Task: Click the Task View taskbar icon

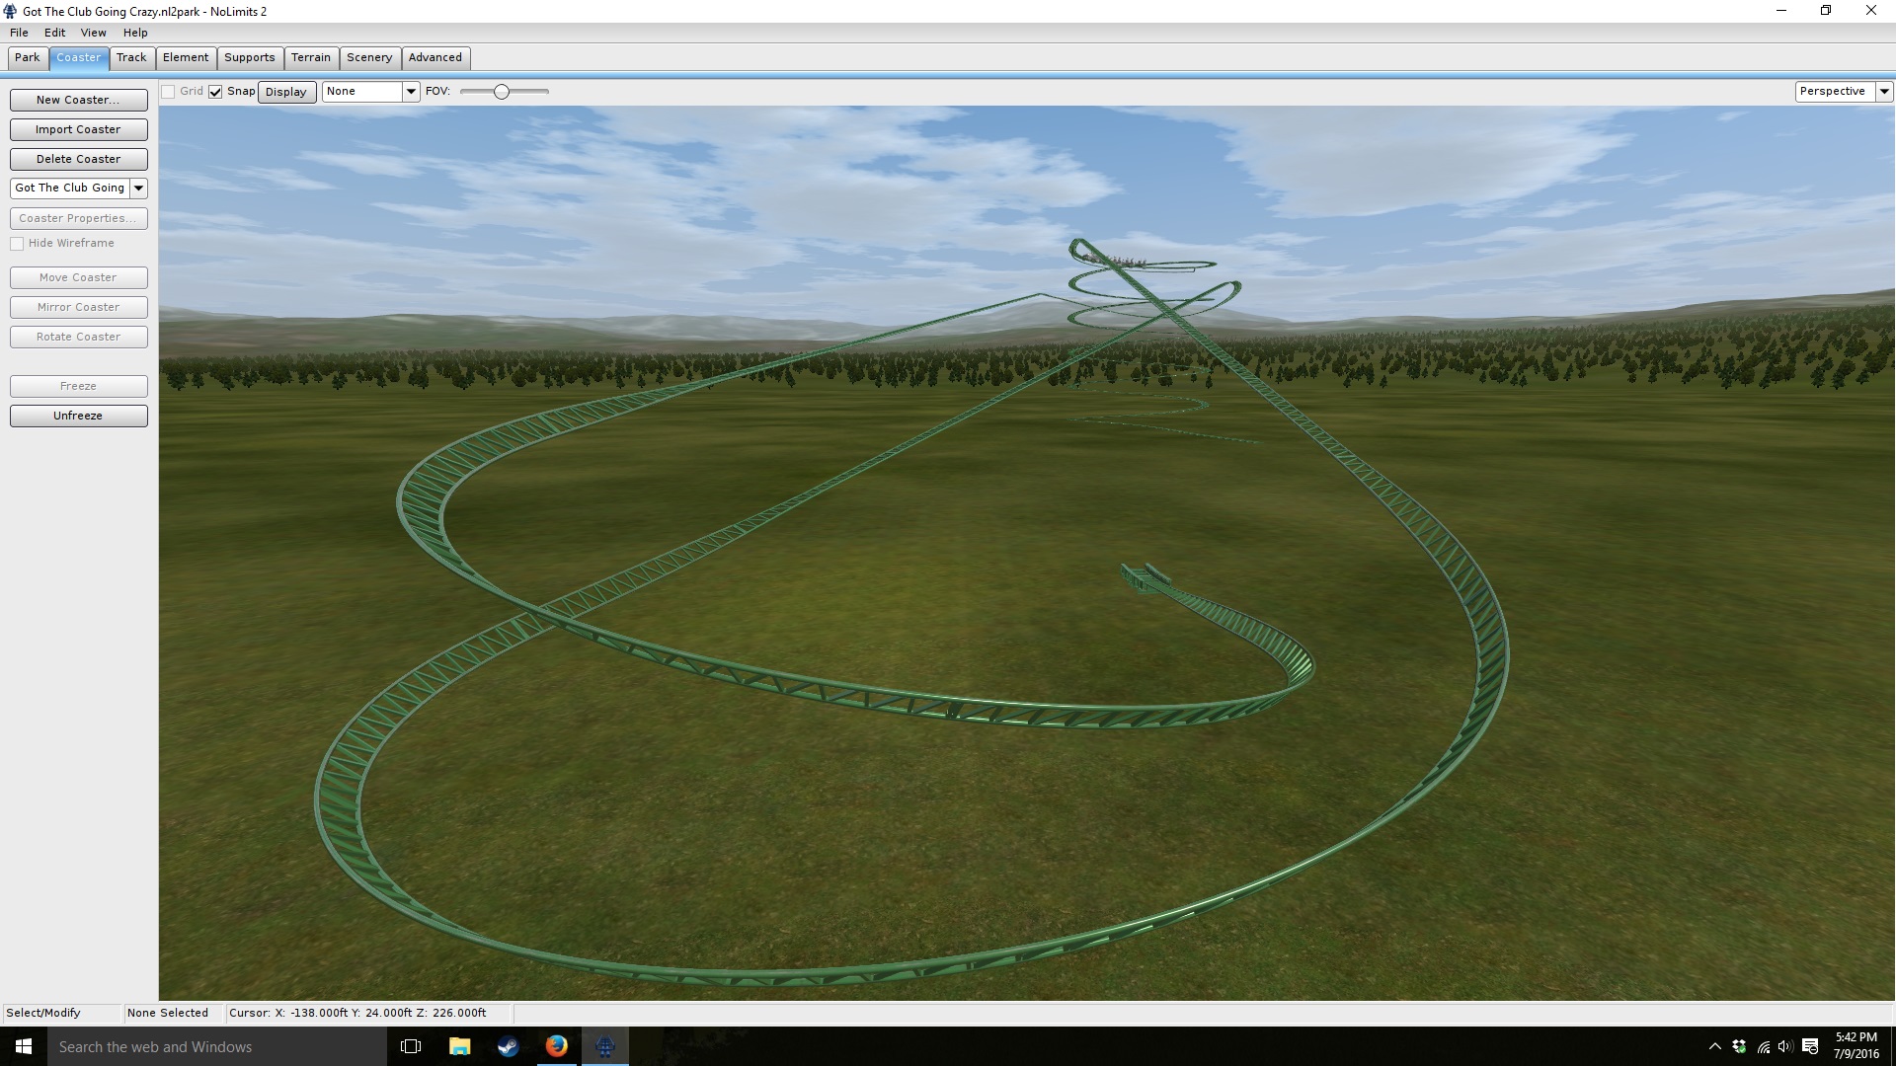Action: point(411,1046)
